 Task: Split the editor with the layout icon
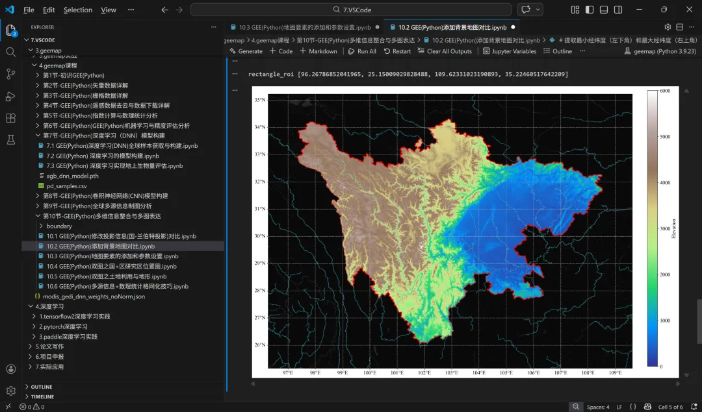[680, 27]
